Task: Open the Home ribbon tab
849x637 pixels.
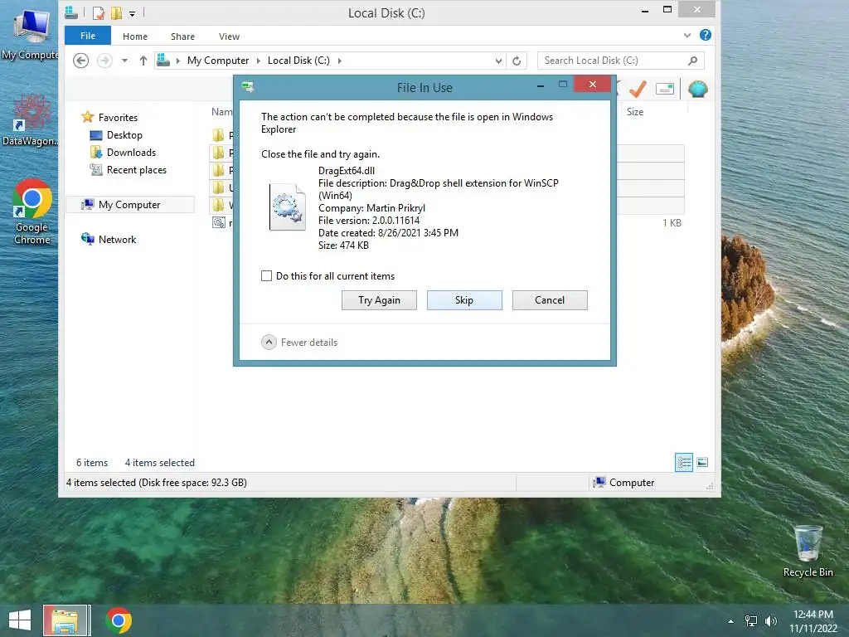Action: pos(135,36)
